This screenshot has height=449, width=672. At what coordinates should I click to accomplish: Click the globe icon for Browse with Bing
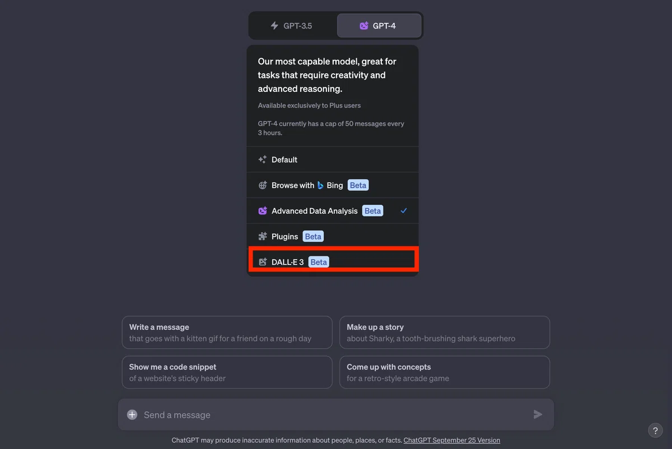coord(263,185)
